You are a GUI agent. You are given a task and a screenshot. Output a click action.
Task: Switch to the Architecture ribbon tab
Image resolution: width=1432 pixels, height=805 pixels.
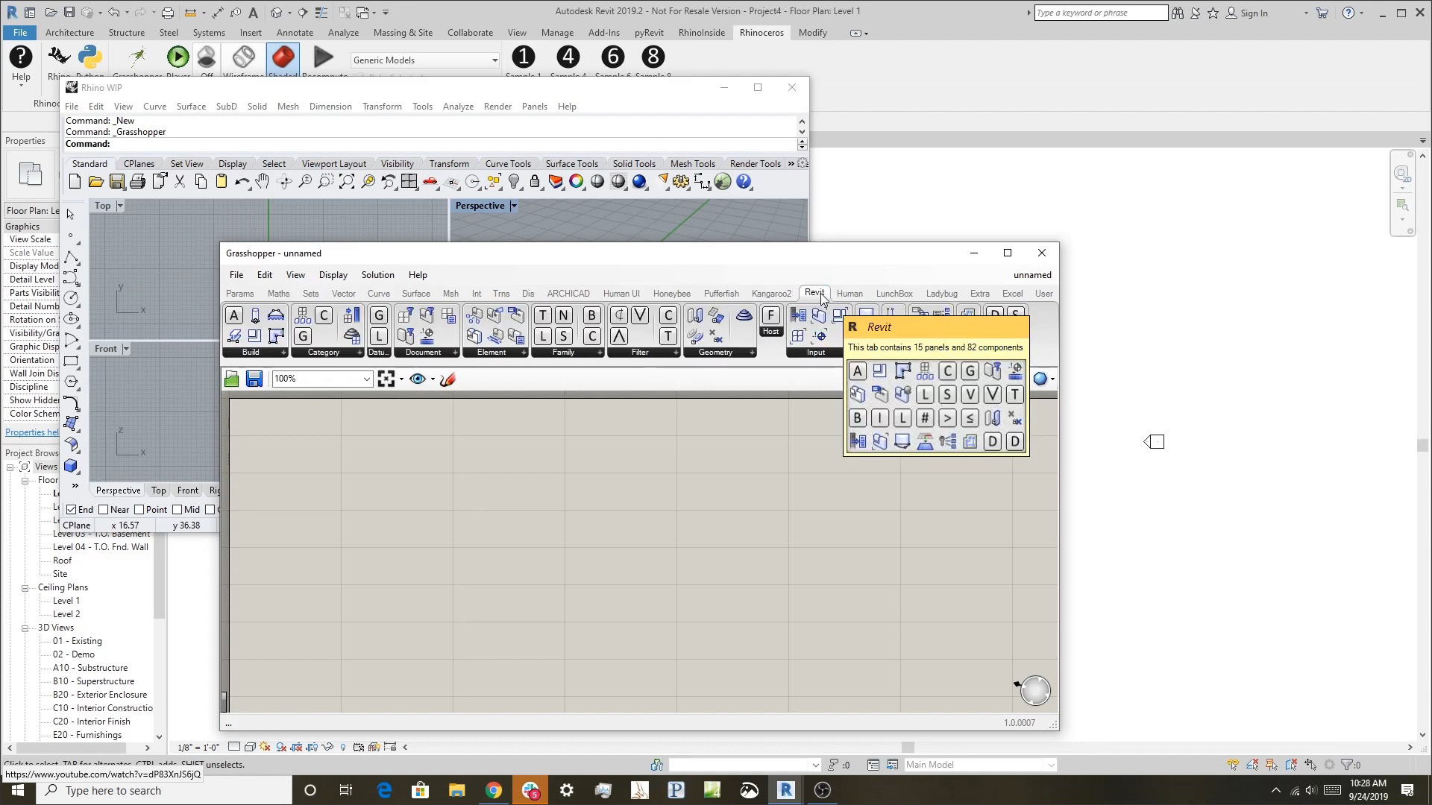pyautogui.click(x=69, y=33)
